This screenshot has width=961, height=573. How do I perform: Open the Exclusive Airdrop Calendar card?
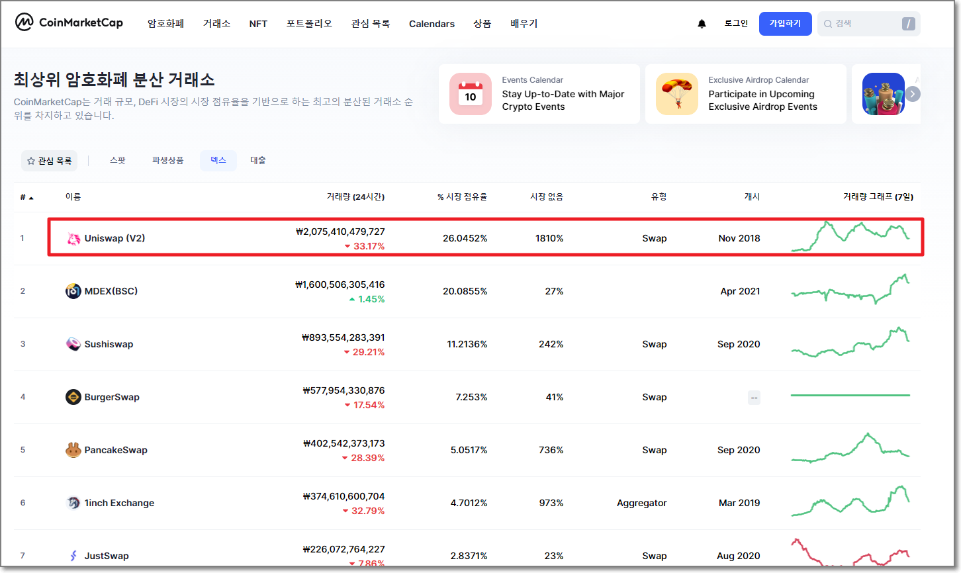point(746,94)
